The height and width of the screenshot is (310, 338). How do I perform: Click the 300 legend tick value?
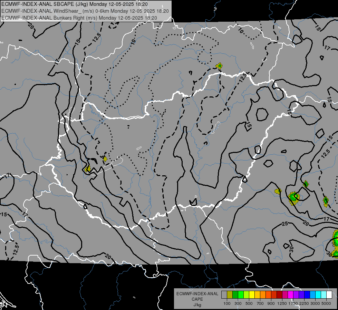click(x=238, y=303)
